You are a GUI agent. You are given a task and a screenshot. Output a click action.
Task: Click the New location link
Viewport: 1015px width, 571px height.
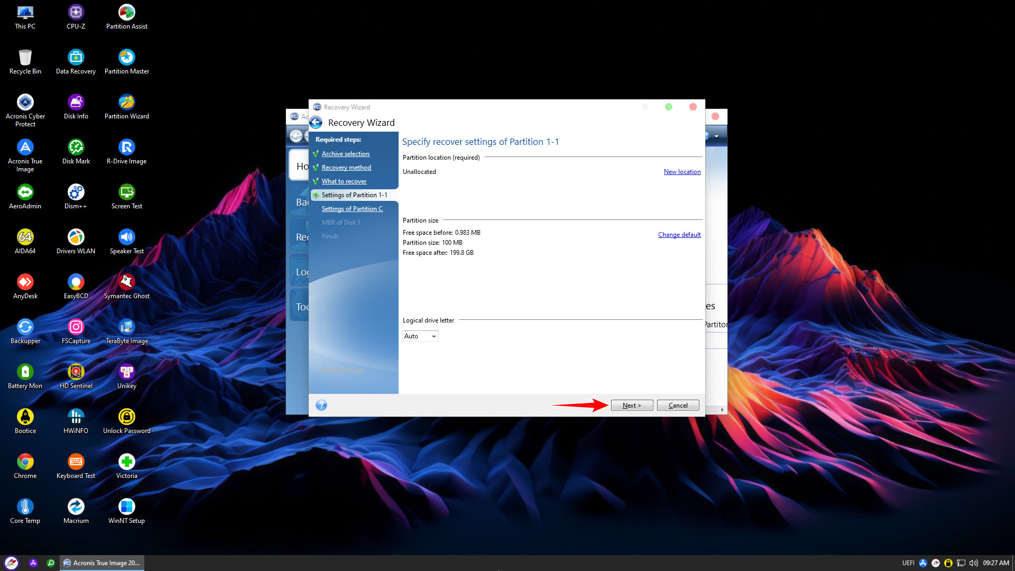click(x=682, y=172)
